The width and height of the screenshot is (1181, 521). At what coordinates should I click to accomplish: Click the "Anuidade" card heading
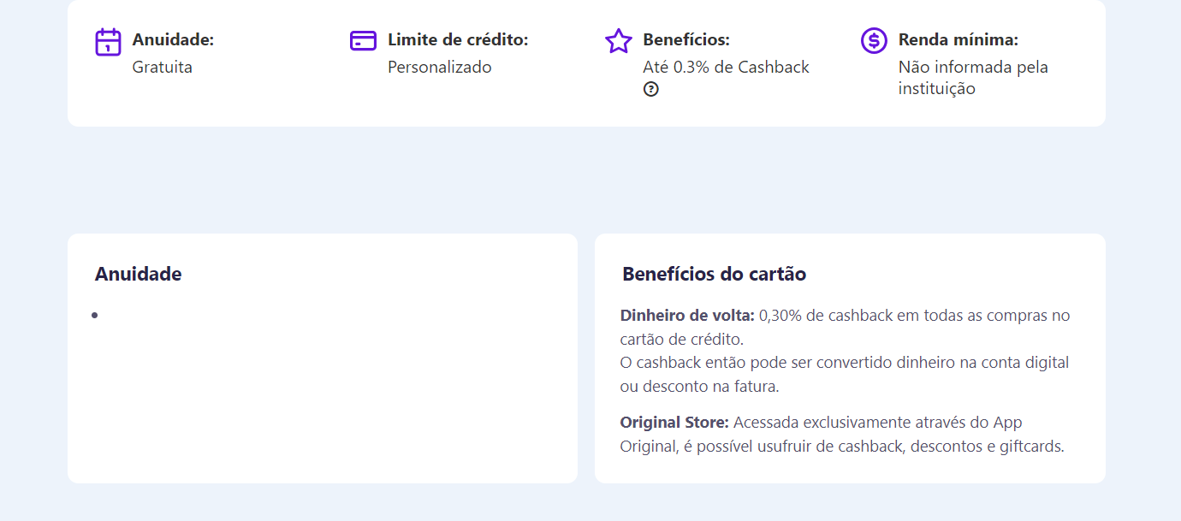[x=138, y=274]
